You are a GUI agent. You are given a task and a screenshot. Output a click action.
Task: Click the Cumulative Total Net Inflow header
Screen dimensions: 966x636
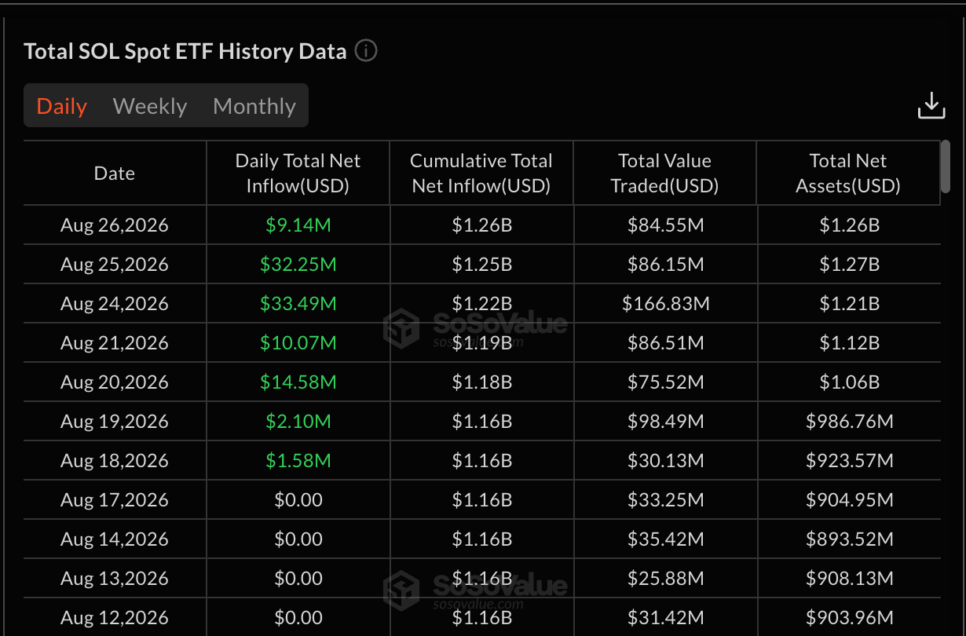(481, 174)
